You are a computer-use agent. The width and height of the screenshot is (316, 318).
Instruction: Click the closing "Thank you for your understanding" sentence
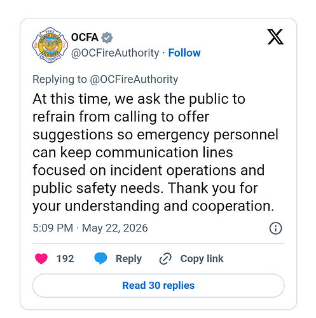(x=153, y=197)
